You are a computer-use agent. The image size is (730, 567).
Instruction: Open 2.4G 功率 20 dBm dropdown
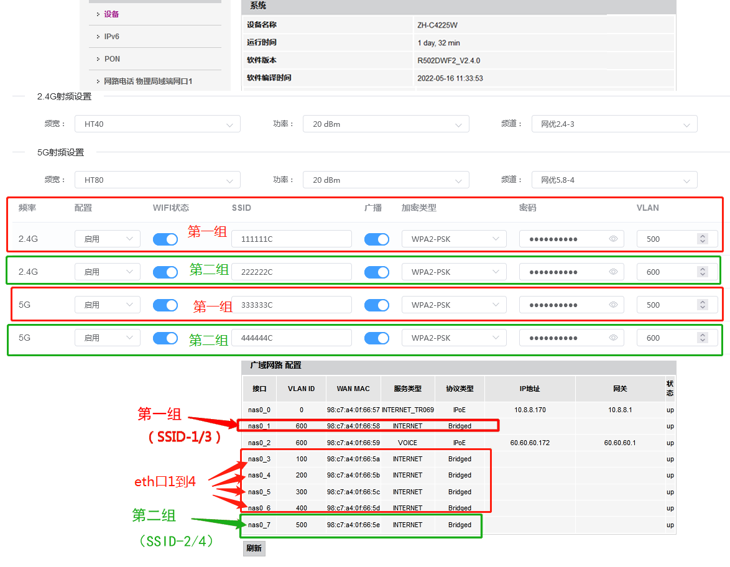pos(386,124)
